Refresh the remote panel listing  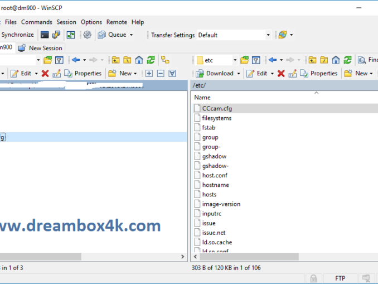[x=348, y=60]
